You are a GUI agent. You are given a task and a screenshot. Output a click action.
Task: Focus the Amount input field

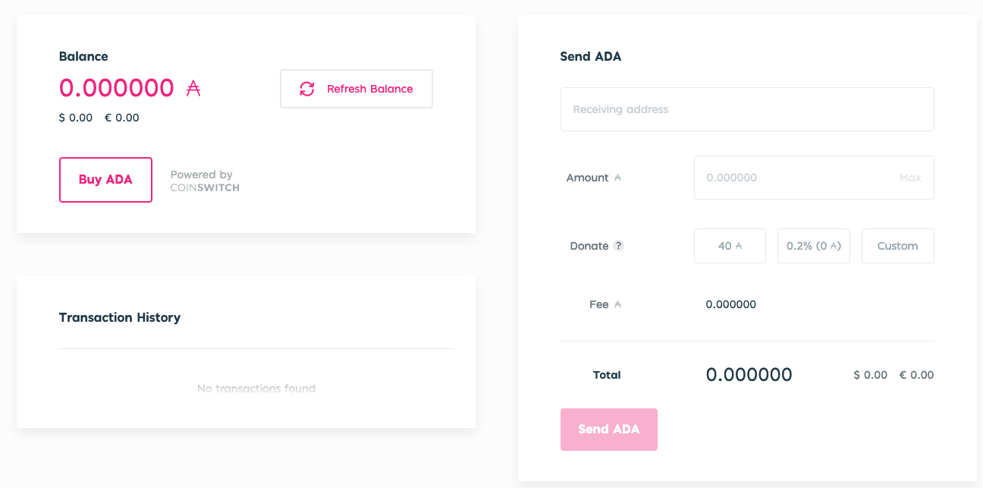click(x=814, y=178)
